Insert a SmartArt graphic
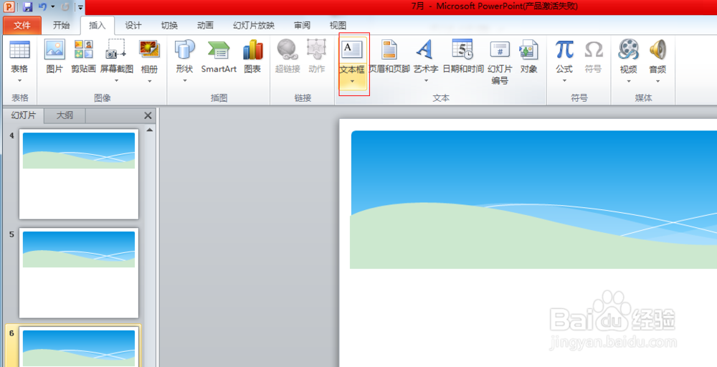717x367 pixels. pyautogui.click(x=219, y=57)
